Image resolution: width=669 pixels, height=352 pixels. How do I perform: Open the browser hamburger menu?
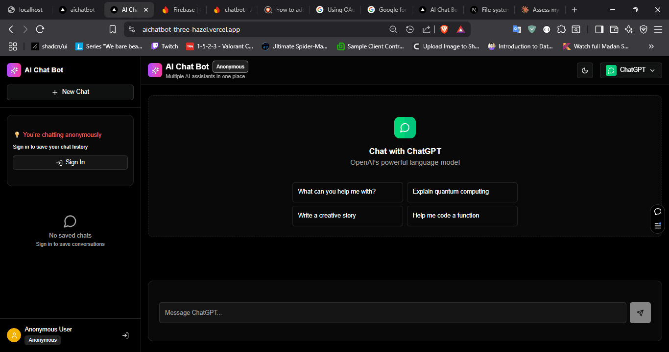coord(658,29)
